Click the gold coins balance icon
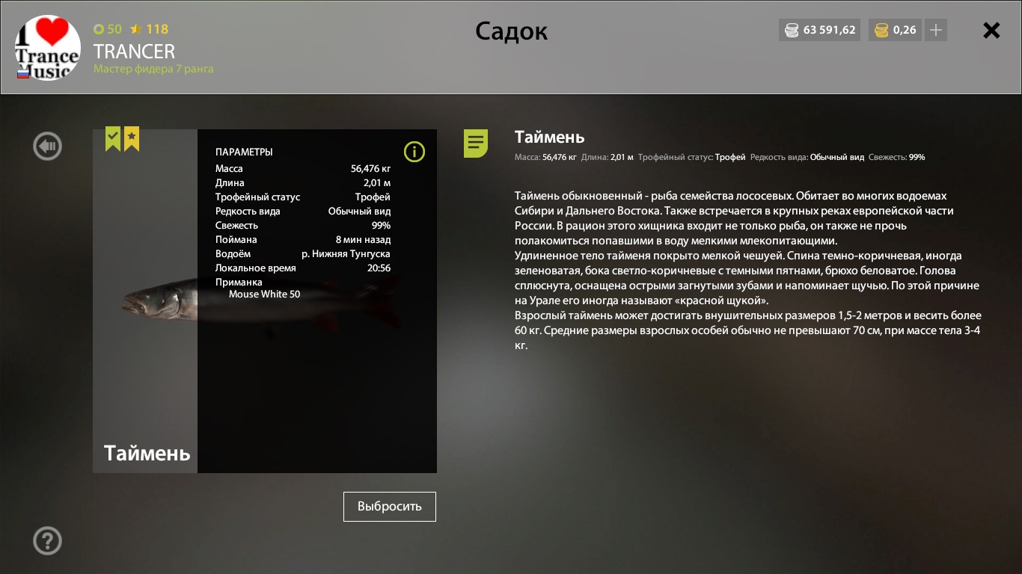 pyautogui.click(x=881, y=31)
